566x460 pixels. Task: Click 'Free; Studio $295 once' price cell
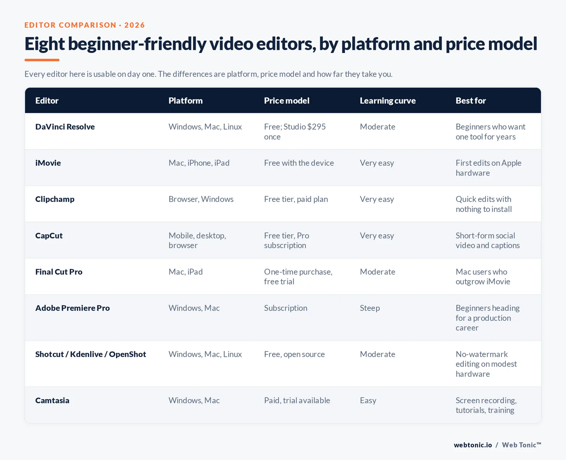point(295,132)
